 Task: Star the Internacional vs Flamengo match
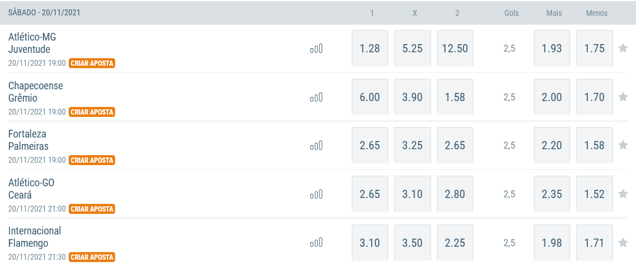click(623, 243)
